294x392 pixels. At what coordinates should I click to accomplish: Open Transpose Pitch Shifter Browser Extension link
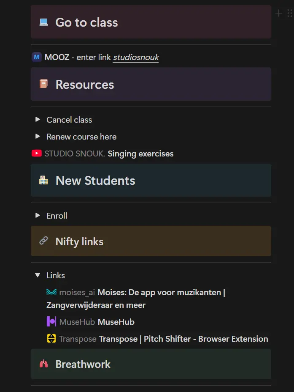183,339
